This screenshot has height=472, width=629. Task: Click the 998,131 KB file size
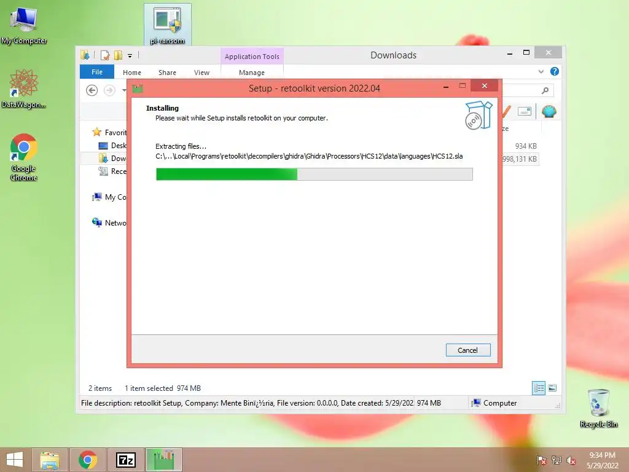(x=520, y=159)
